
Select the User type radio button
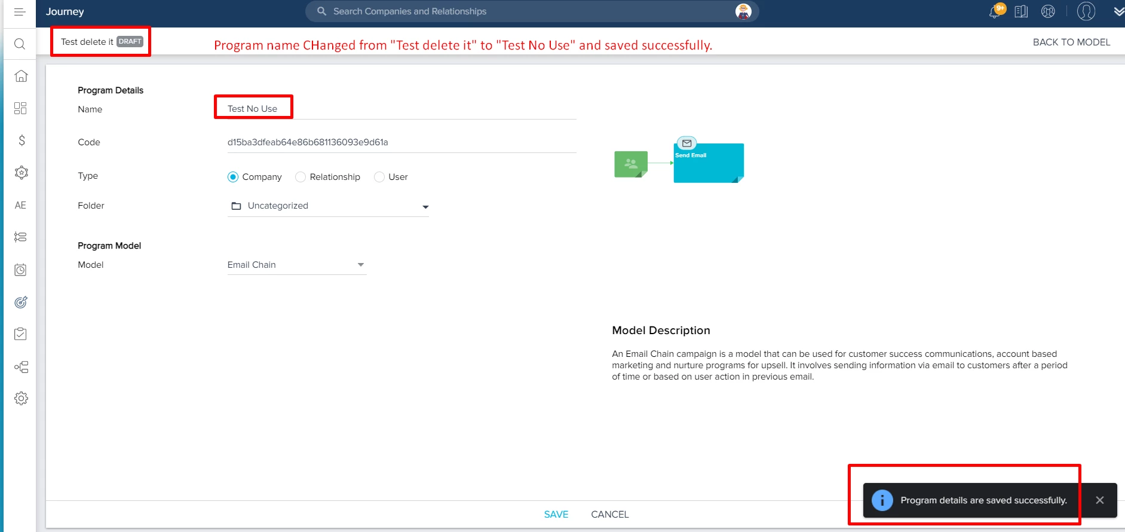(379, 177)
